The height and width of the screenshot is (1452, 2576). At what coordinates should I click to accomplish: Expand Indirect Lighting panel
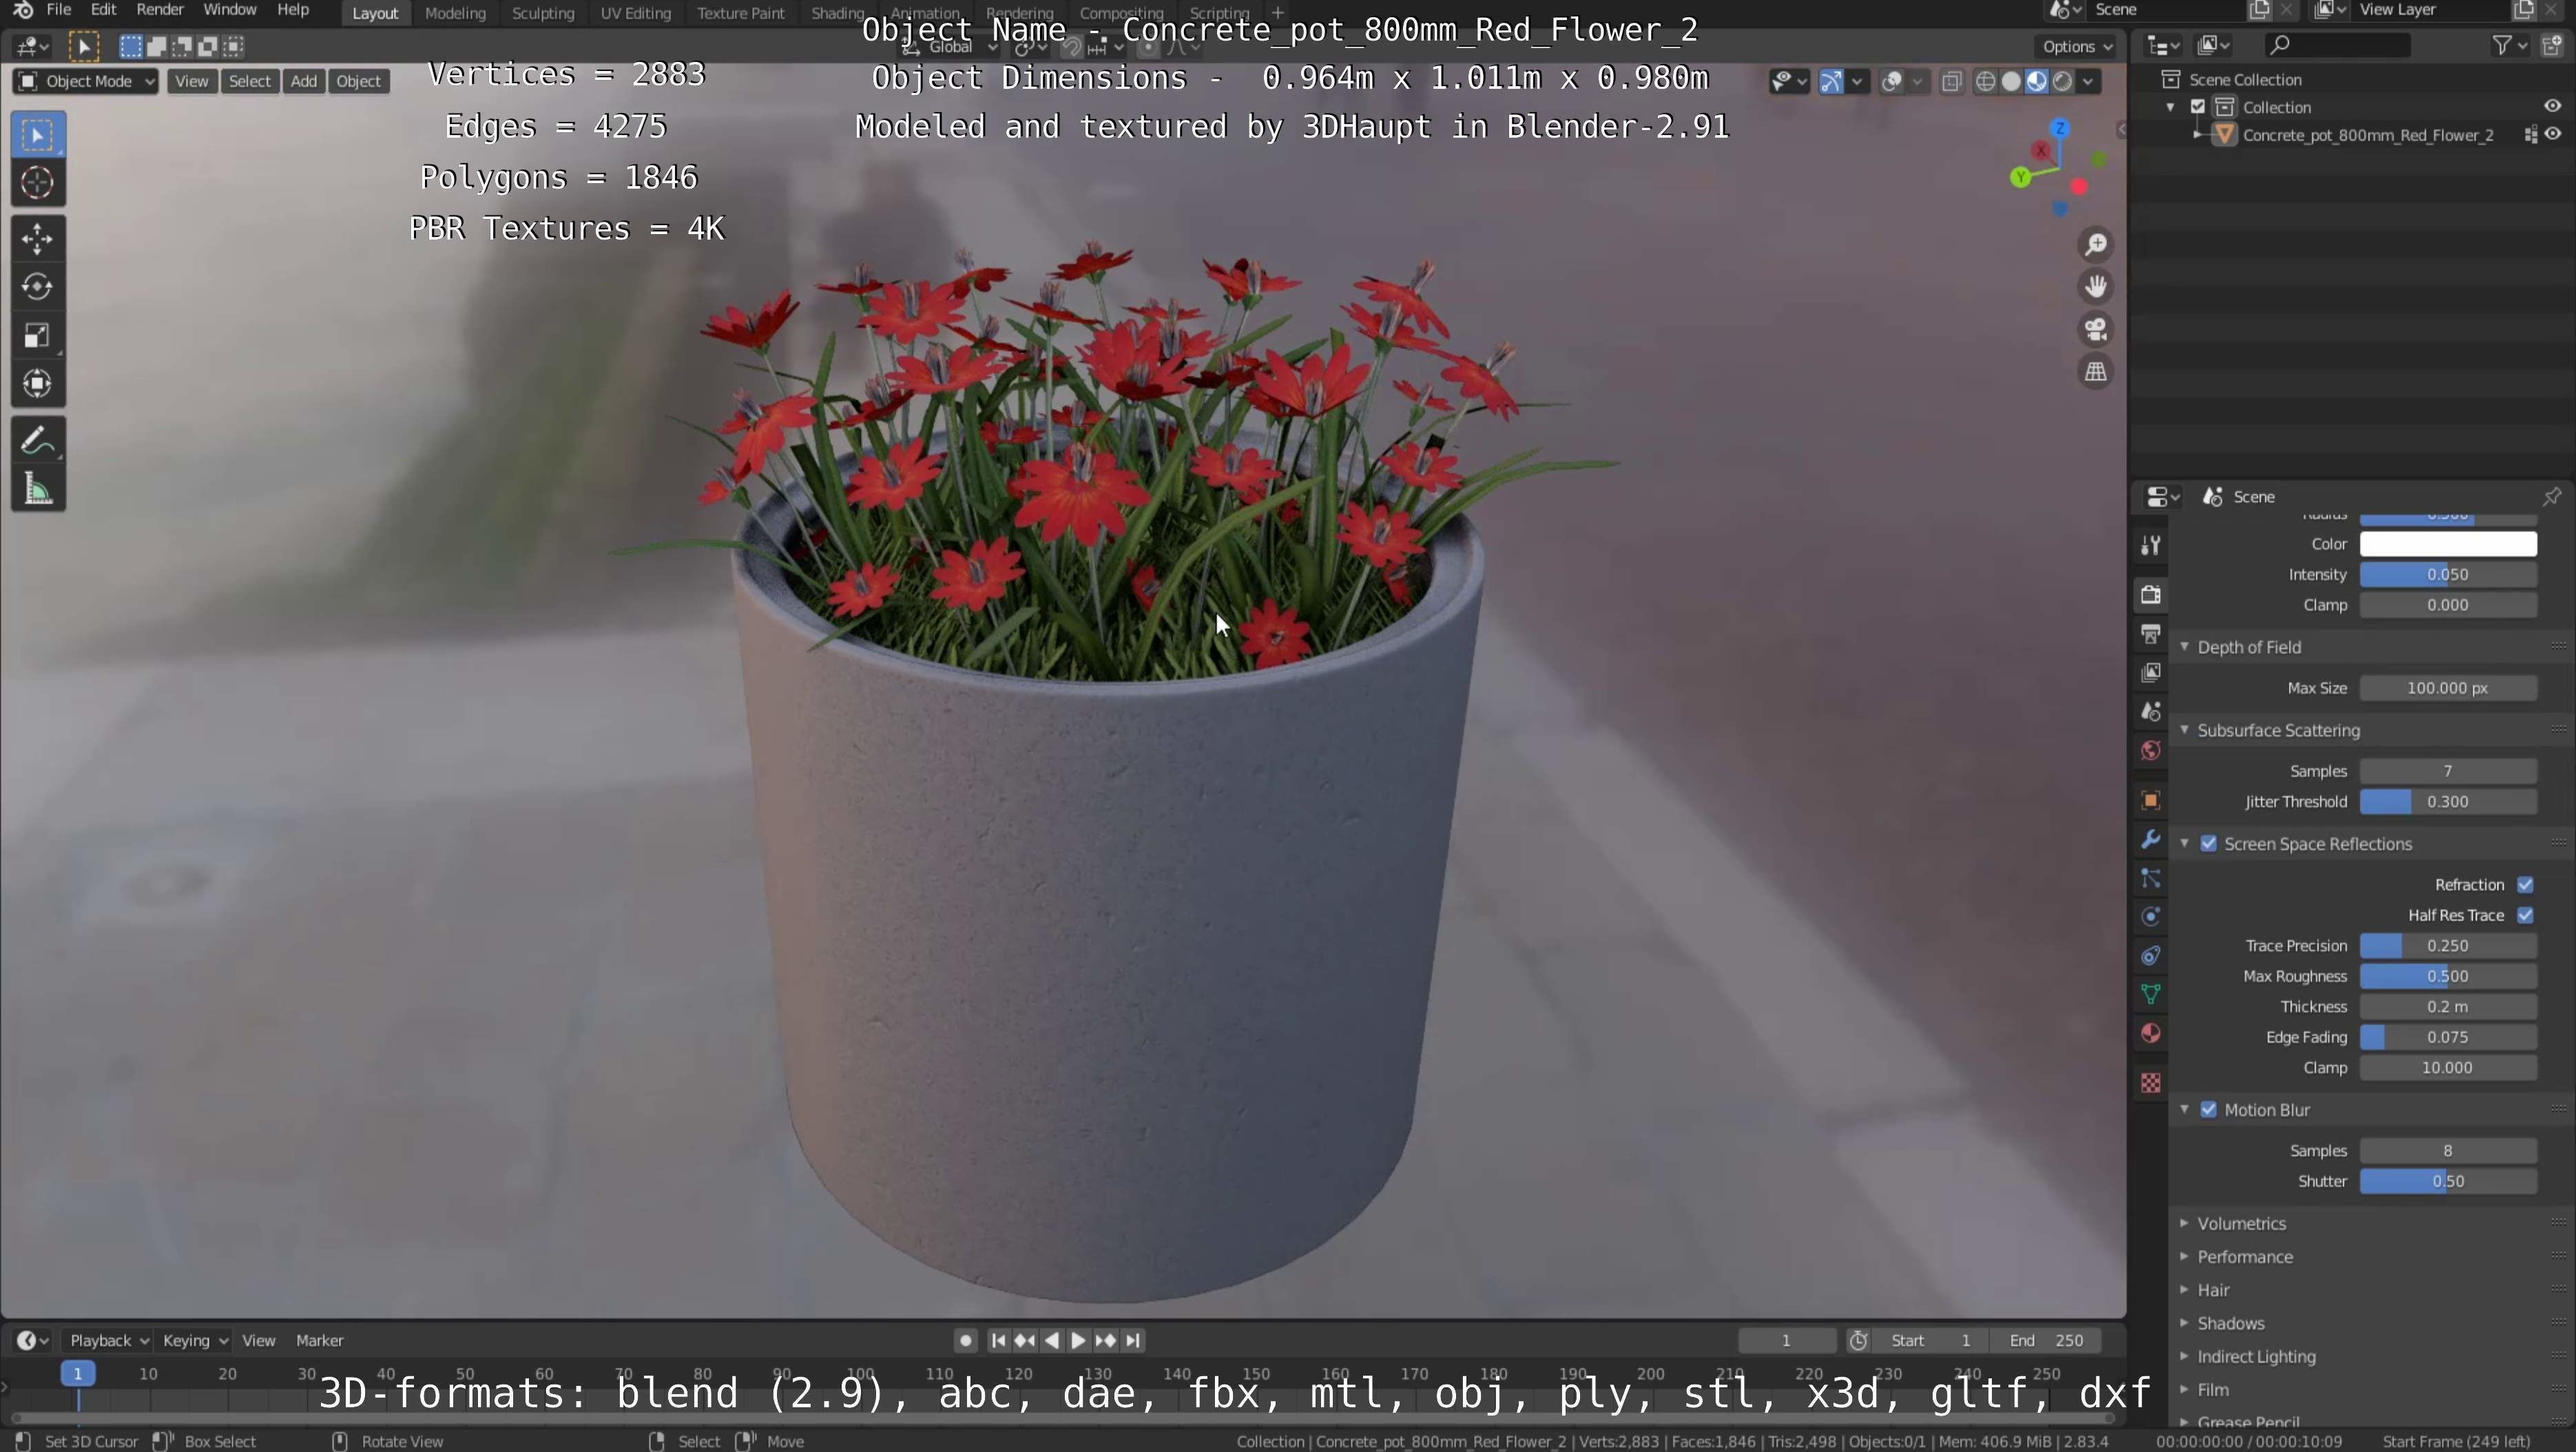click(2256, 1357)
